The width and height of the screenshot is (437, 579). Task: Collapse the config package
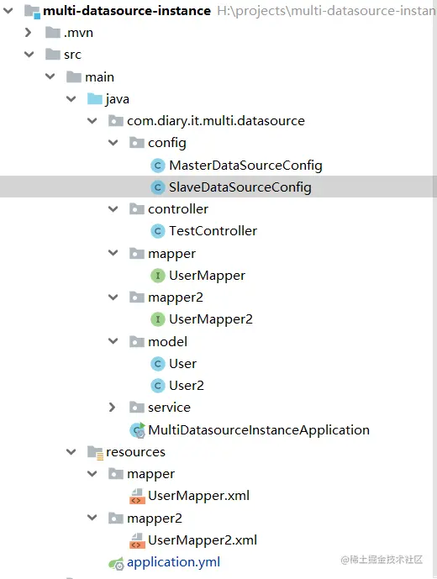(113, 143)
